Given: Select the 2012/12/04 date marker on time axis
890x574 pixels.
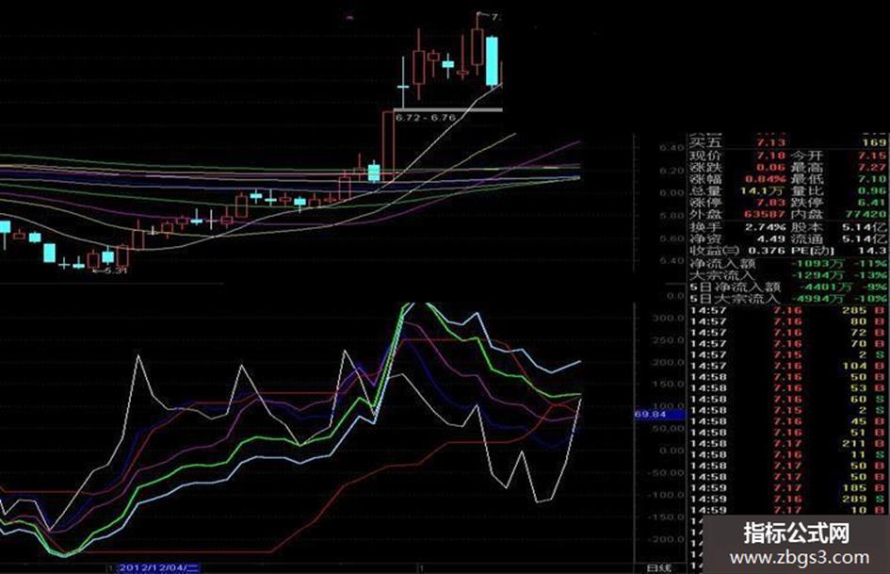Looking at the screenshot, I should pos(159,567).
